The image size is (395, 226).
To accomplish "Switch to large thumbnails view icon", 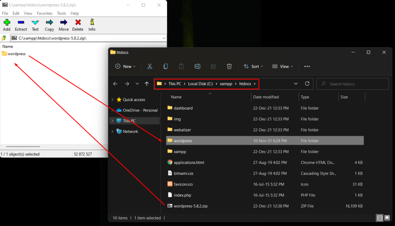I will click(387, 218).
